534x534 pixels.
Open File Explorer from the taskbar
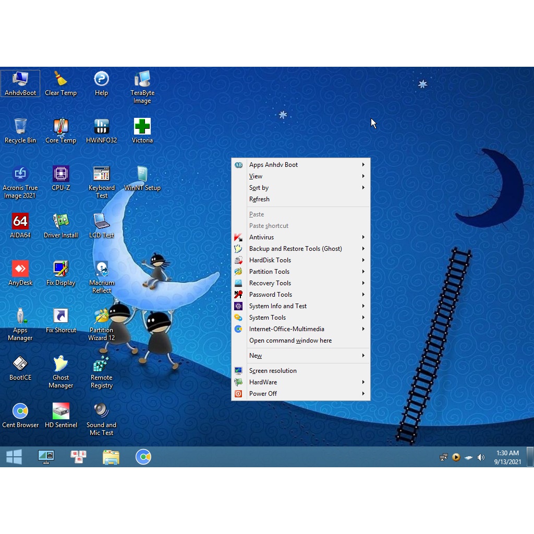[111, 457]
